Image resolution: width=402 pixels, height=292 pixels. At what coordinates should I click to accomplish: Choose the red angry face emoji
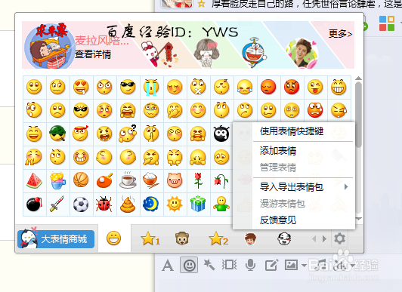pyautogui.click(x=292, y=87)
